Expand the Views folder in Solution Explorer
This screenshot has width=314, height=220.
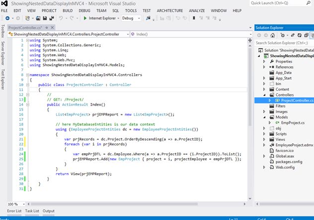click(264, 140)
